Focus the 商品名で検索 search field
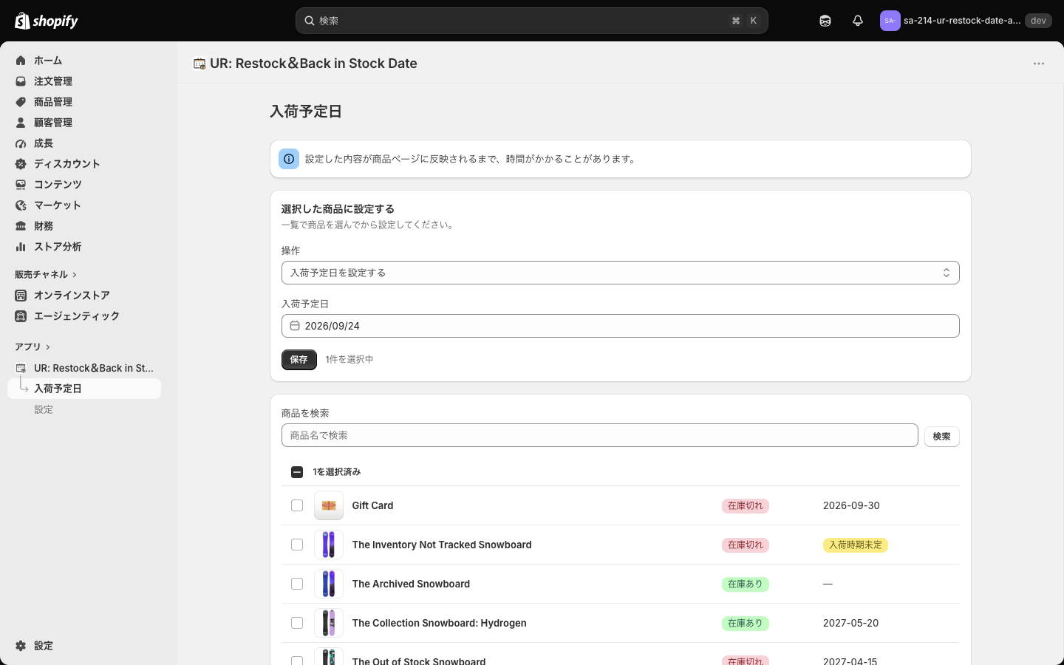Image resolution: width=1064 pixels, height=665 pixels. [600, 435]
